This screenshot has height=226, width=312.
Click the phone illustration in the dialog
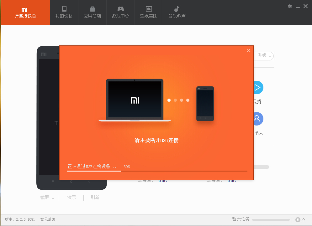[x=205, y=104]
